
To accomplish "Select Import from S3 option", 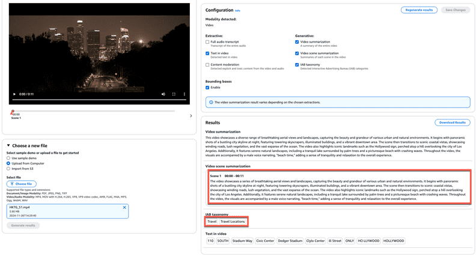I will click(x=8, y=169).
